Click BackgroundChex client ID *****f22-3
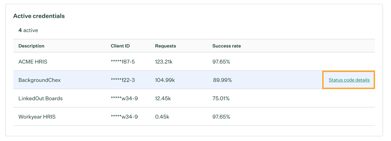Image resolution: width=391 pixels, height=141 pixels. (123, 80)
